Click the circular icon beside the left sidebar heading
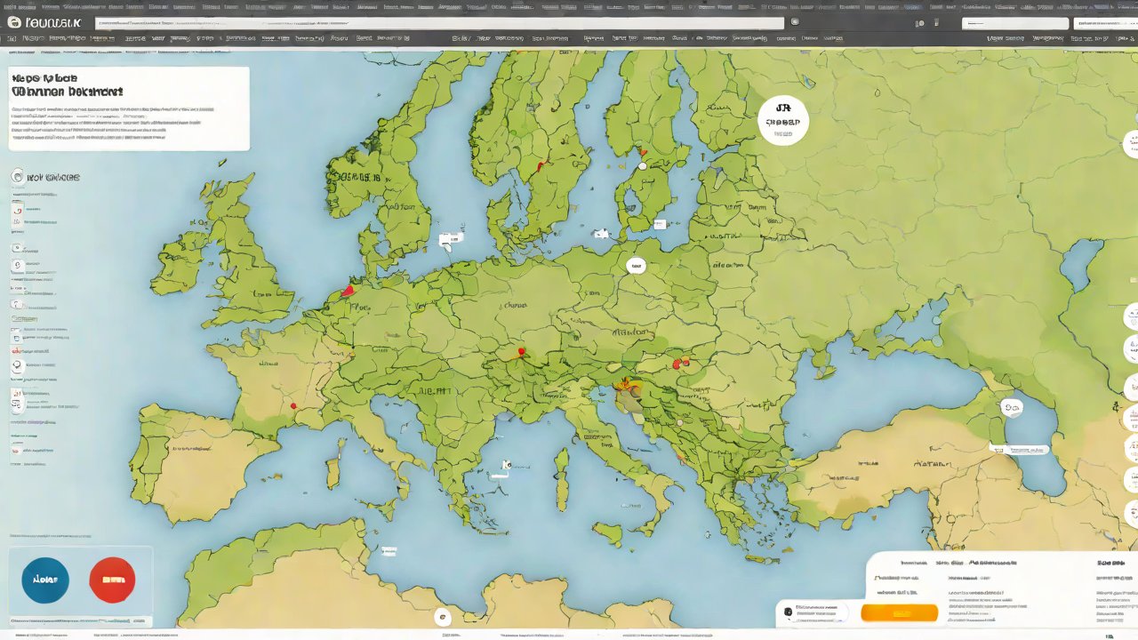The image size is (1138, 640). [x=17, y=177]
